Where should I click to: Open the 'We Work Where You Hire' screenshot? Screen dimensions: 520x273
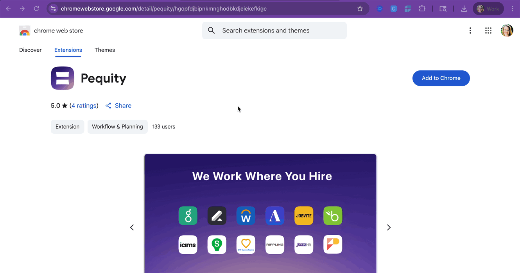260,214
